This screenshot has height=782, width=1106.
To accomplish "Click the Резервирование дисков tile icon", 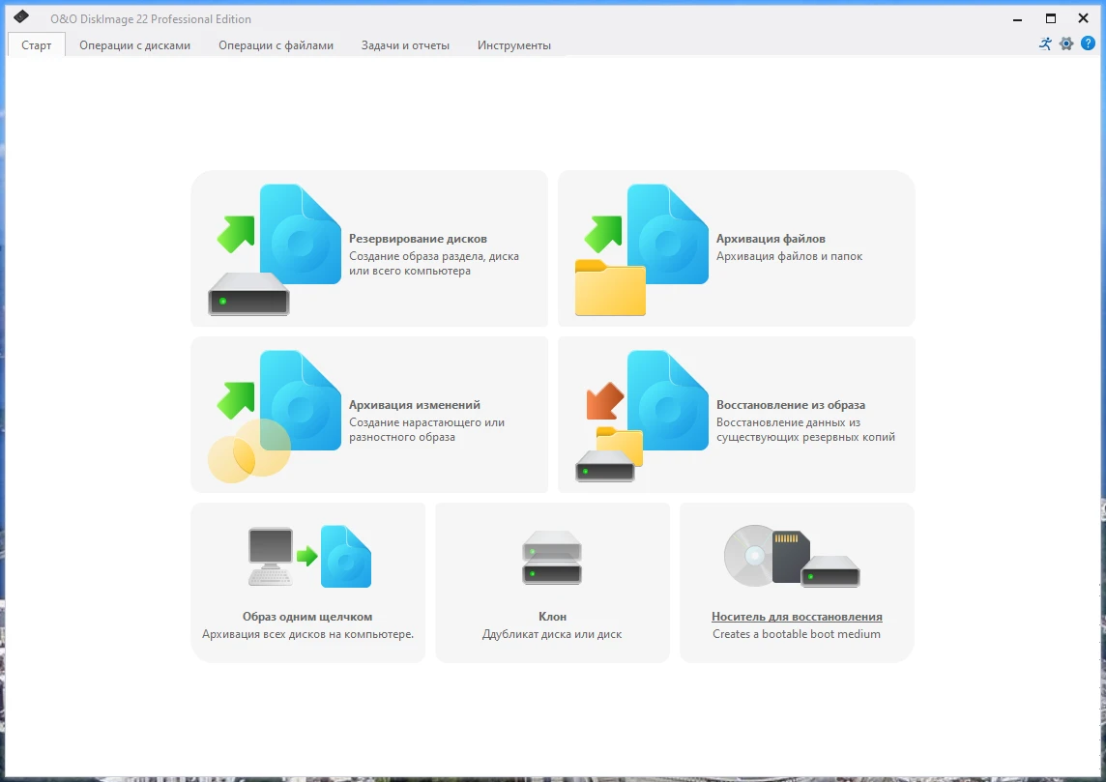I will (276, 249).
